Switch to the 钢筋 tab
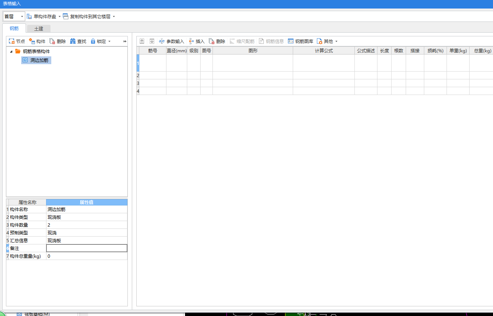The width and height of the screenshot is (493, 316). coord(14,28)
